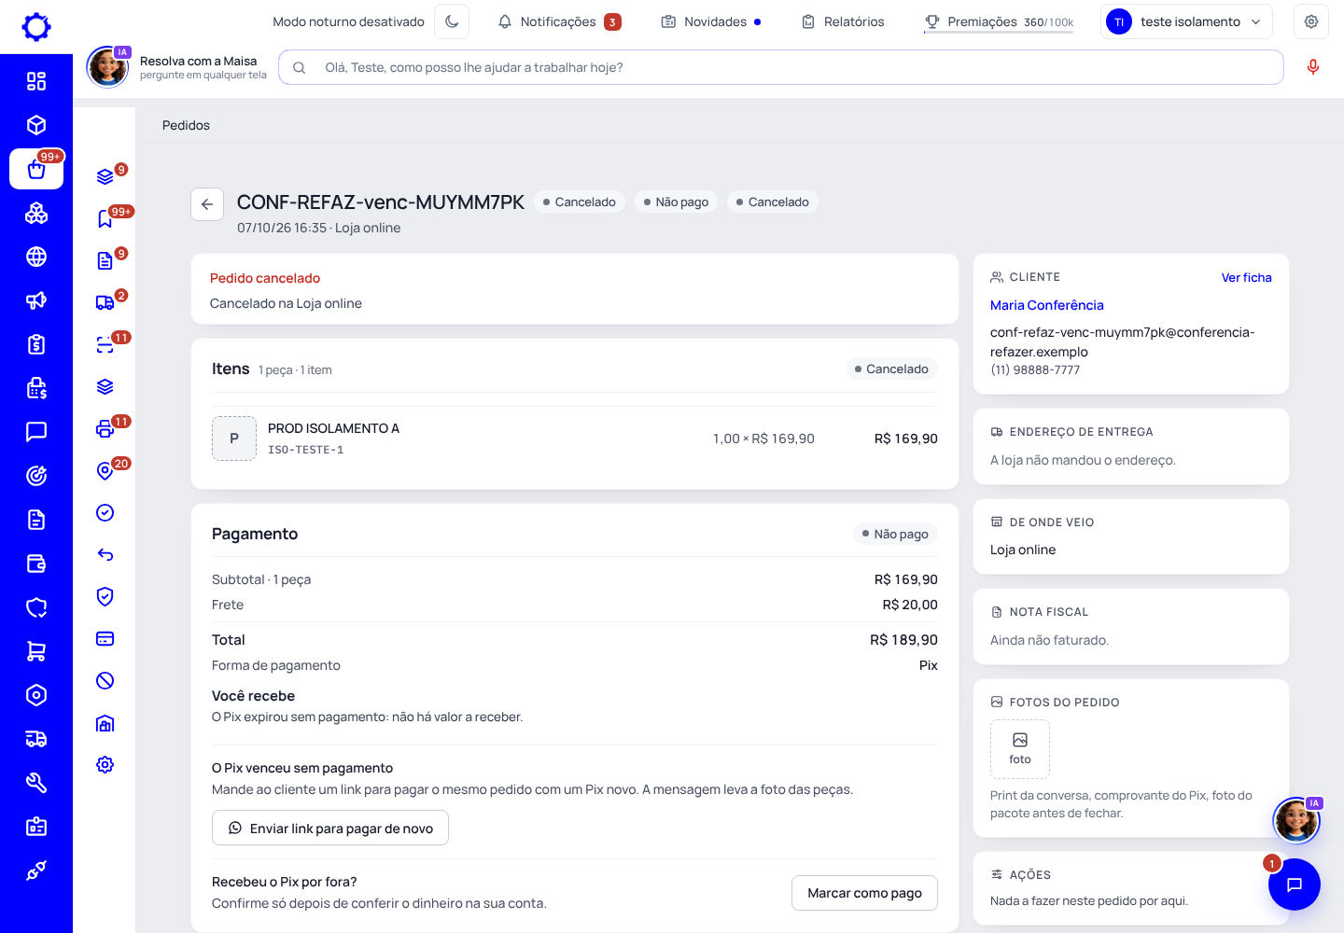Image resolution: width=1344 pixels, height=933 pixels.
Task: Open the printer icon with badge 11
Action: pos(105,428)
